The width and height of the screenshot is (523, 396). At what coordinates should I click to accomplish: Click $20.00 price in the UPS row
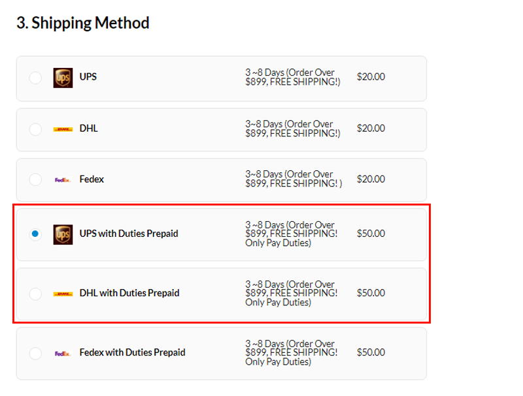[x=371, y=77]
